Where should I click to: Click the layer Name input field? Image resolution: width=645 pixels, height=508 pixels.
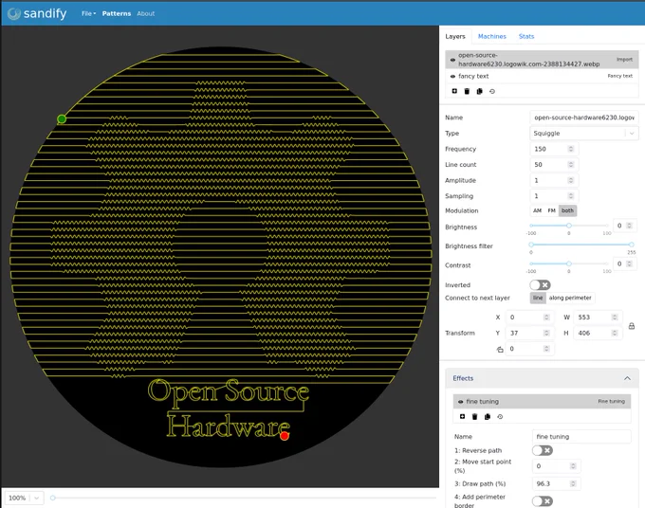[x=584, y=118]
